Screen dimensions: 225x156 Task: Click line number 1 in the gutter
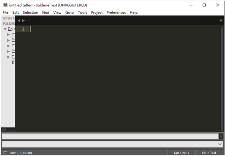pyautogui.click(x=23, y=29)
